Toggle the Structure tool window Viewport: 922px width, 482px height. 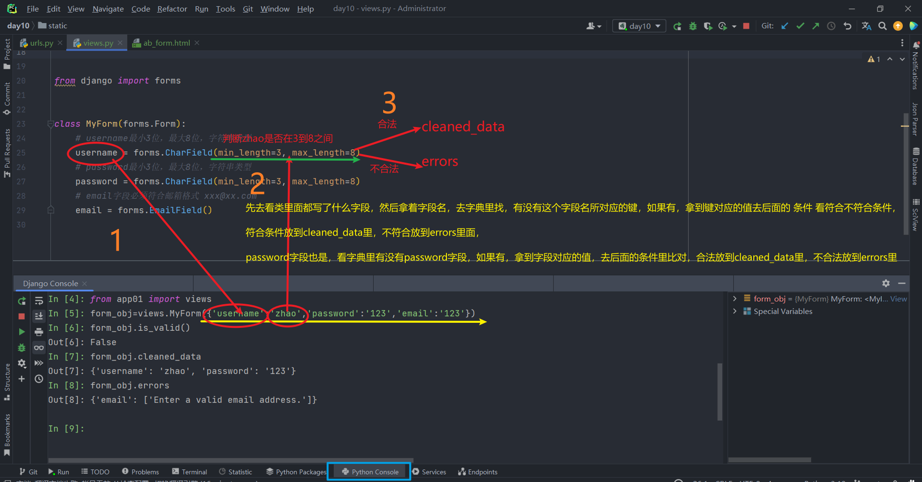pos(7,382)
